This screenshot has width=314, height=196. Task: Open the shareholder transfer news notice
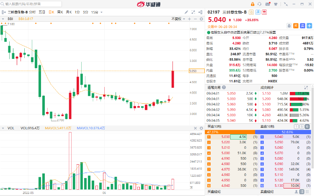coord(241,32)
